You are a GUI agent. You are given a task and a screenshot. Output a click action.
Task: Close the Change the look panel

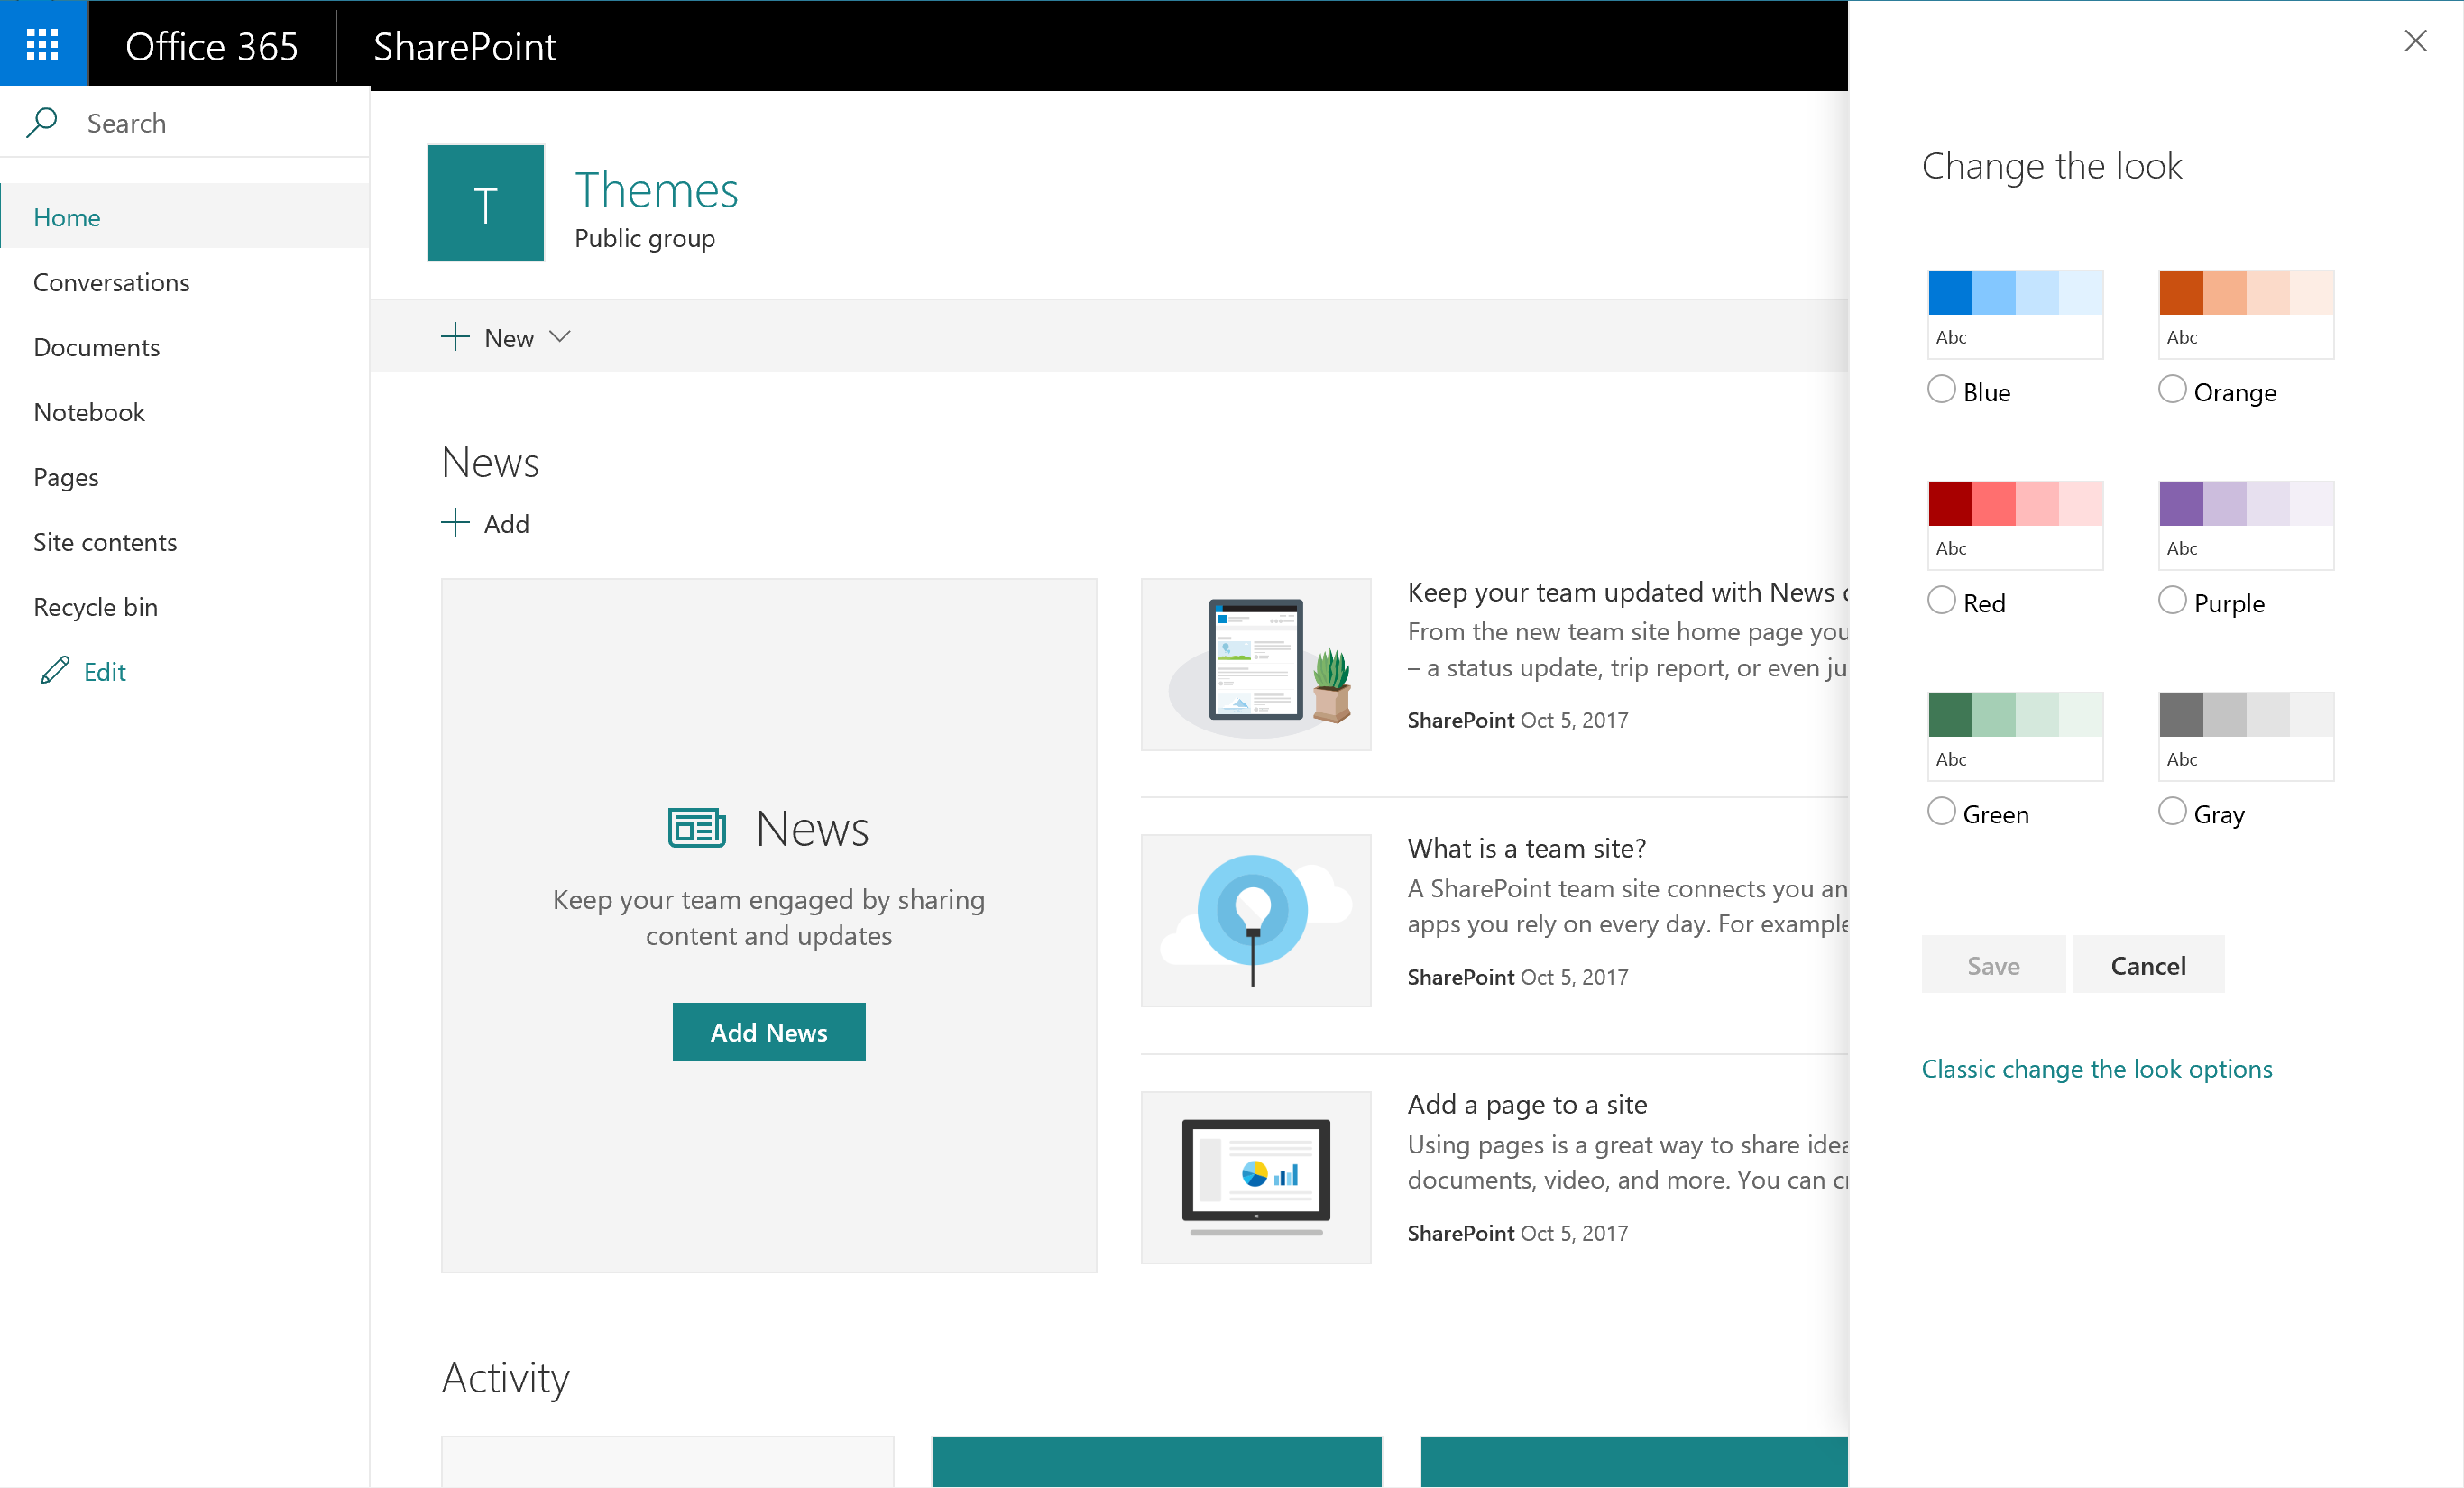(x=2417, y=41)
